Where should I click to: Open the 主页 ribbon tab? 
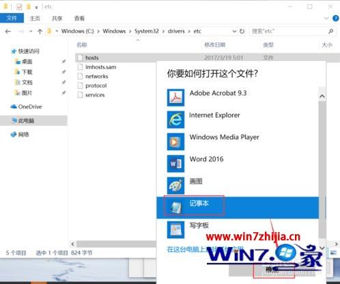pos(35,18)
